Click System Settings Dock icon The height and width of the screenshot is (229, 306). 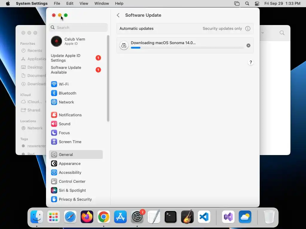(137, 217)
